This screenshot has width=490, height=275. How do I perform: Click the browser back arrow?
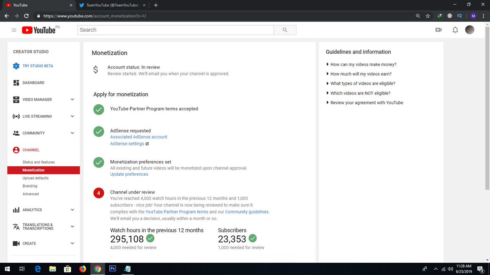point(7,16)
